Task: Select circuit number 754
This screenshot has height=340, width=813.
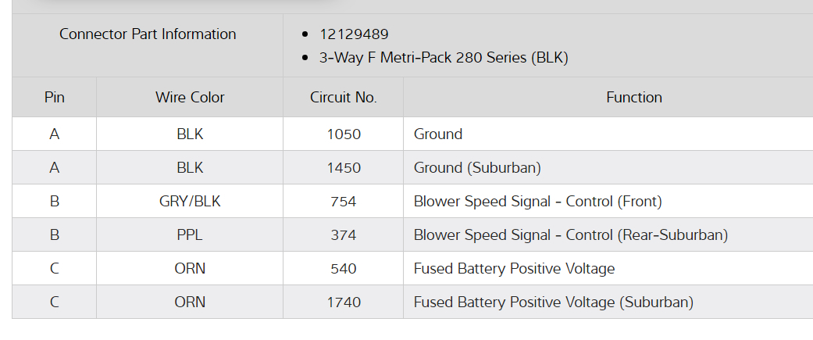Action: click(344, 202)
